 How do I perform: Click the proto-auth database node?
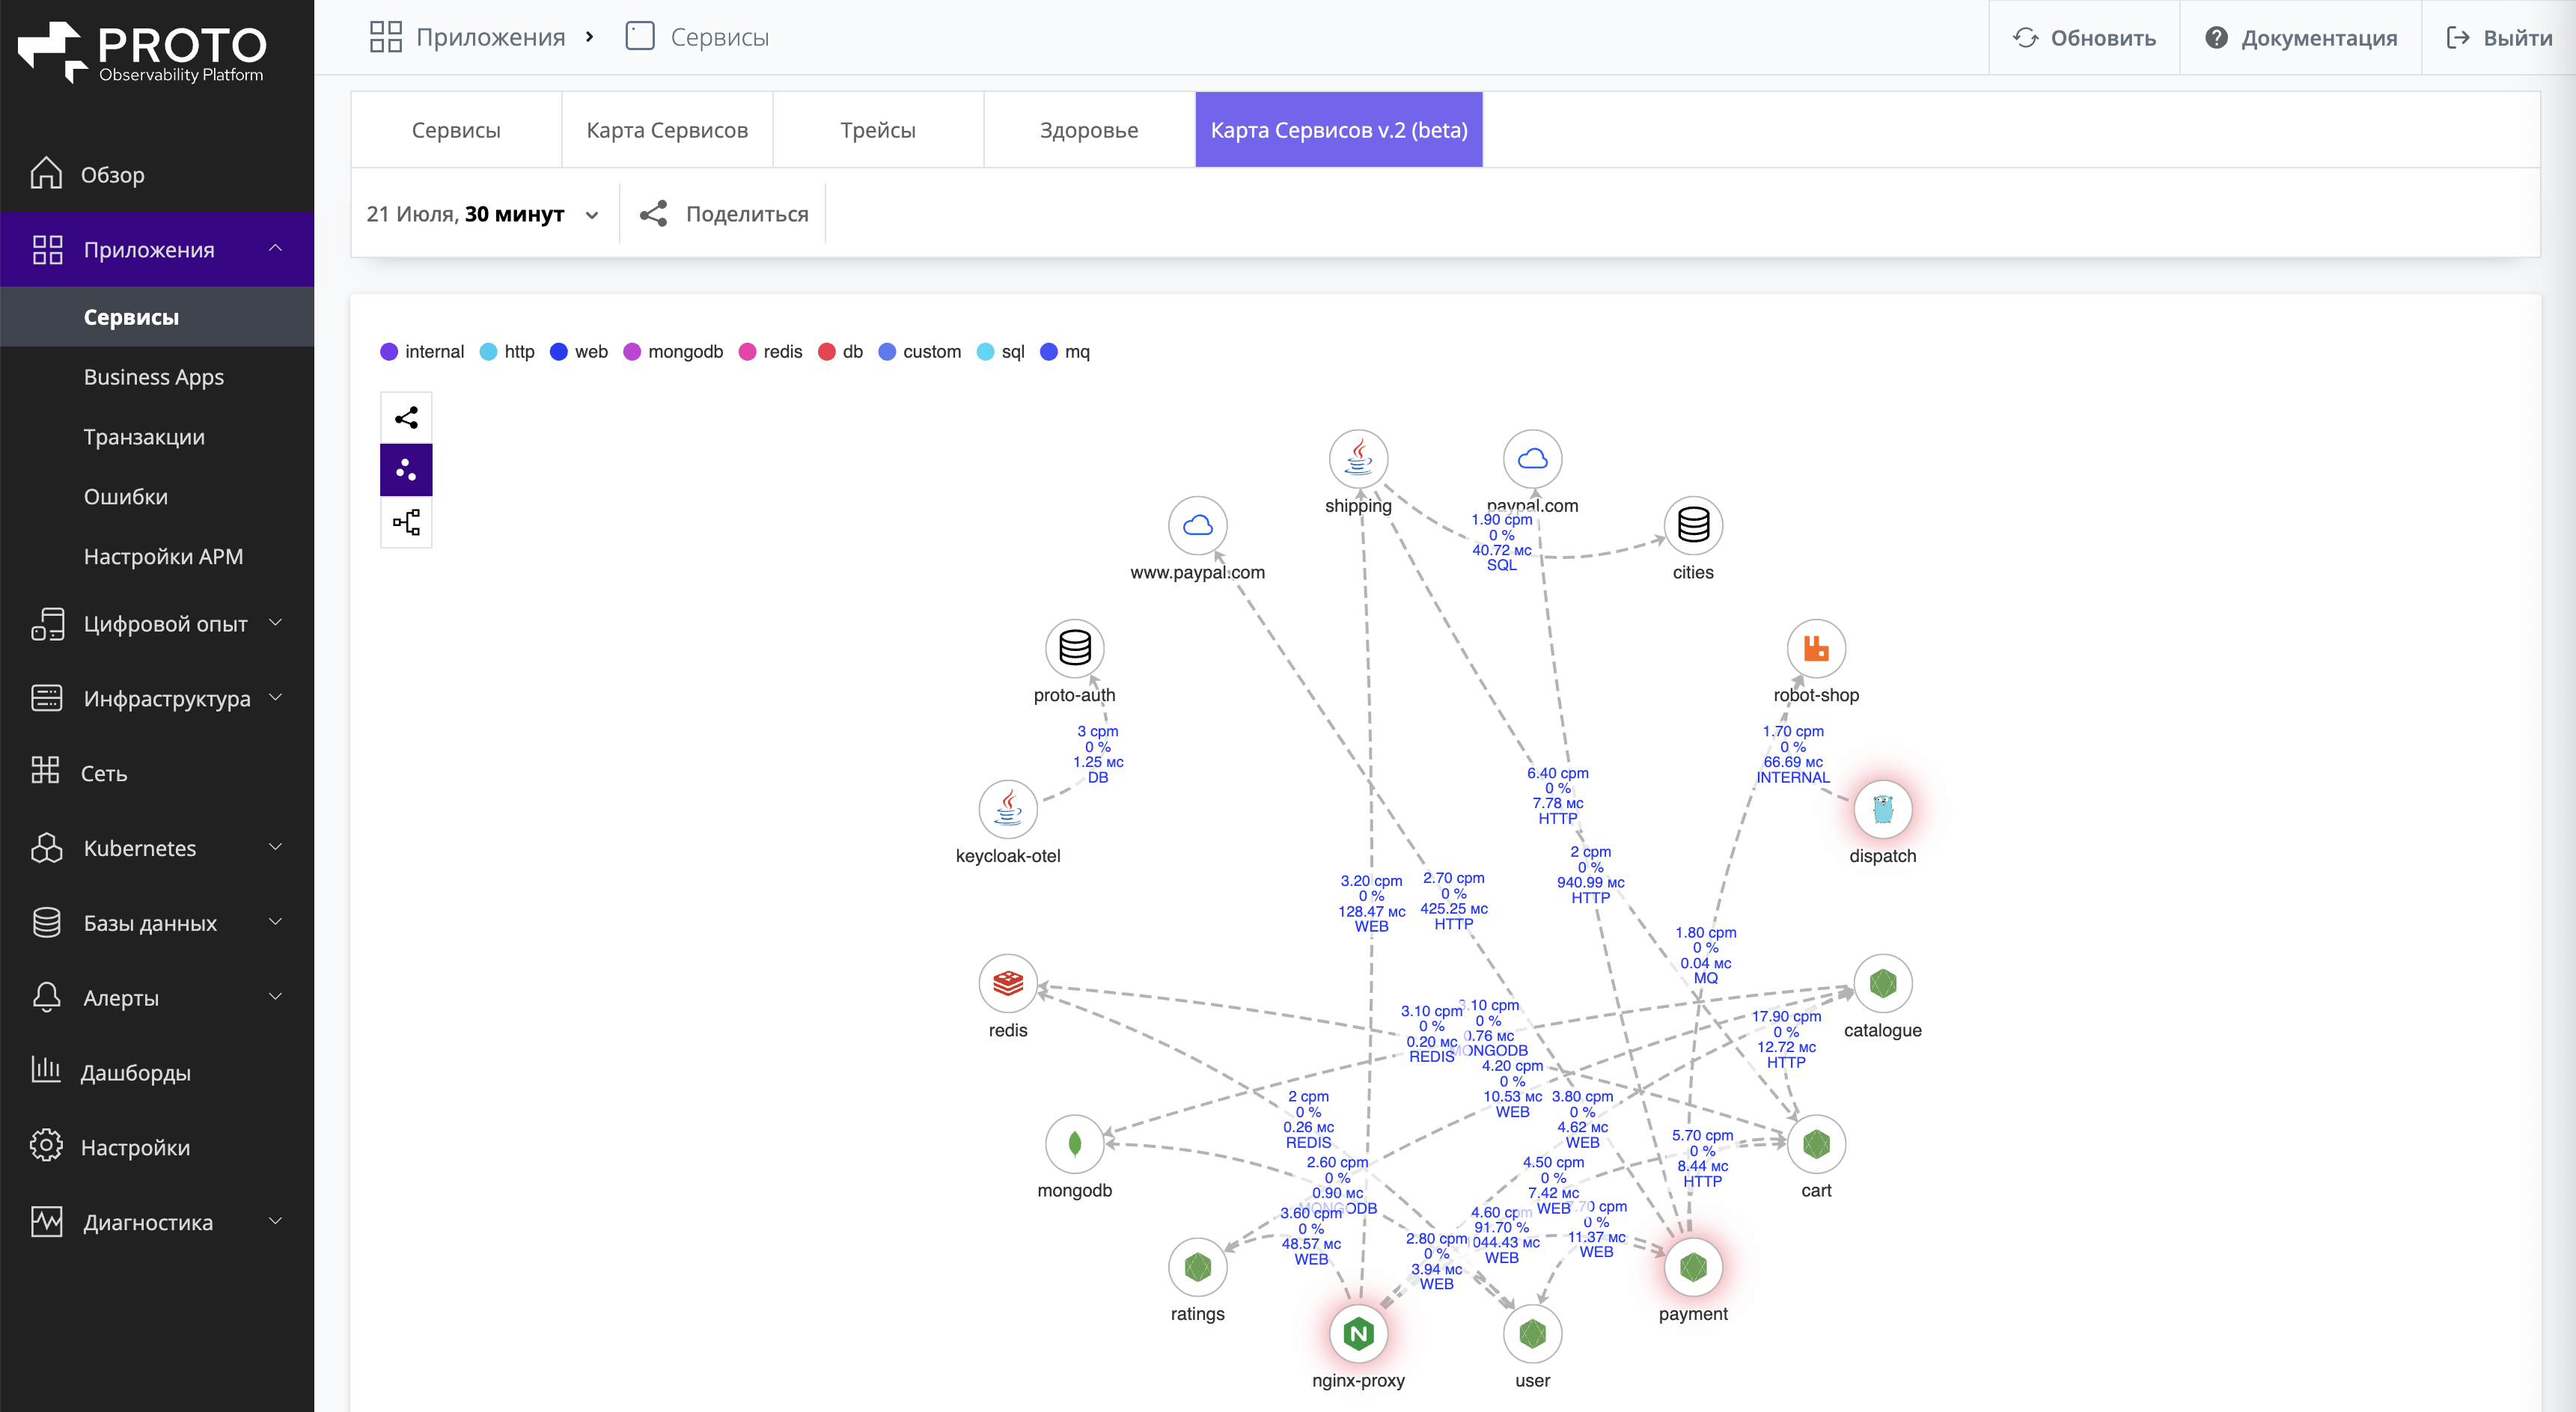[1074, 648]
